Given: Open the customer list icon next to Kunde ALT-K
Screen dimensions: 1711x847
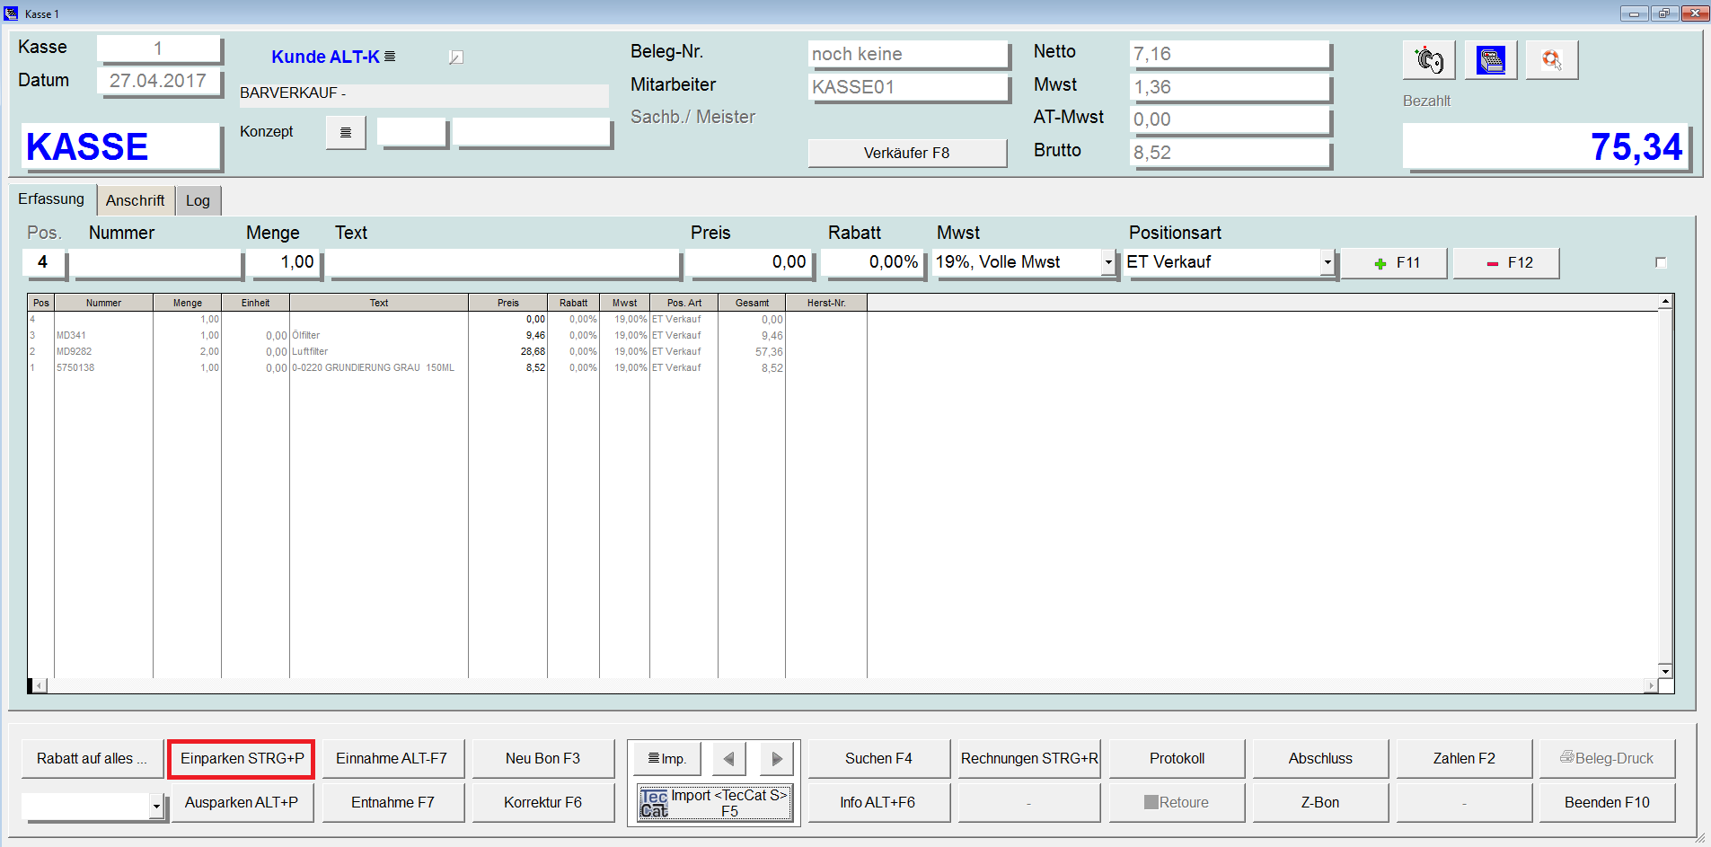Looking at the screenshot, I should coord(390,57).
